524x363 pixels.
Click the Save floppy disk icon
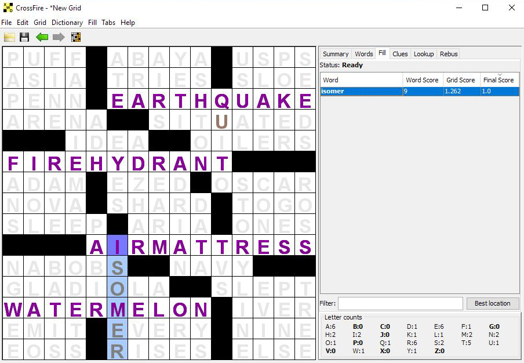pyautogui.click(x=24, y=37)
